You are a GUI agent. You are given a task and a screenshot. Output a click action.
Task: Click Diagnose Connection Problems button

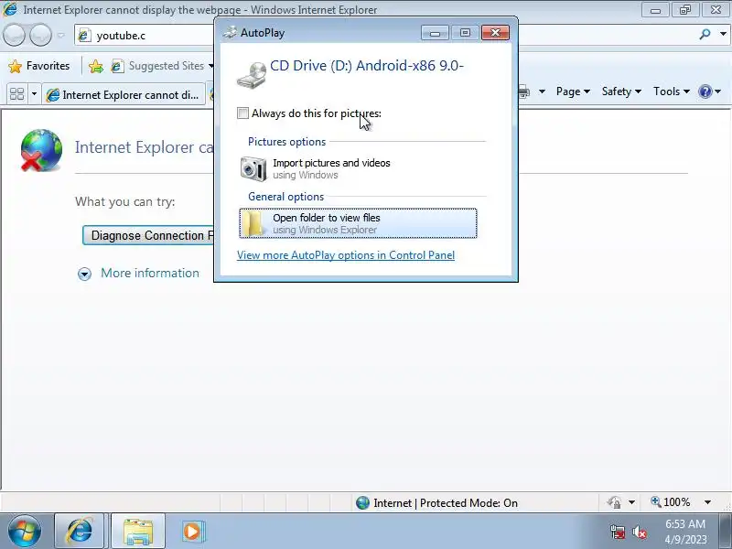click(x=148, y=235)
